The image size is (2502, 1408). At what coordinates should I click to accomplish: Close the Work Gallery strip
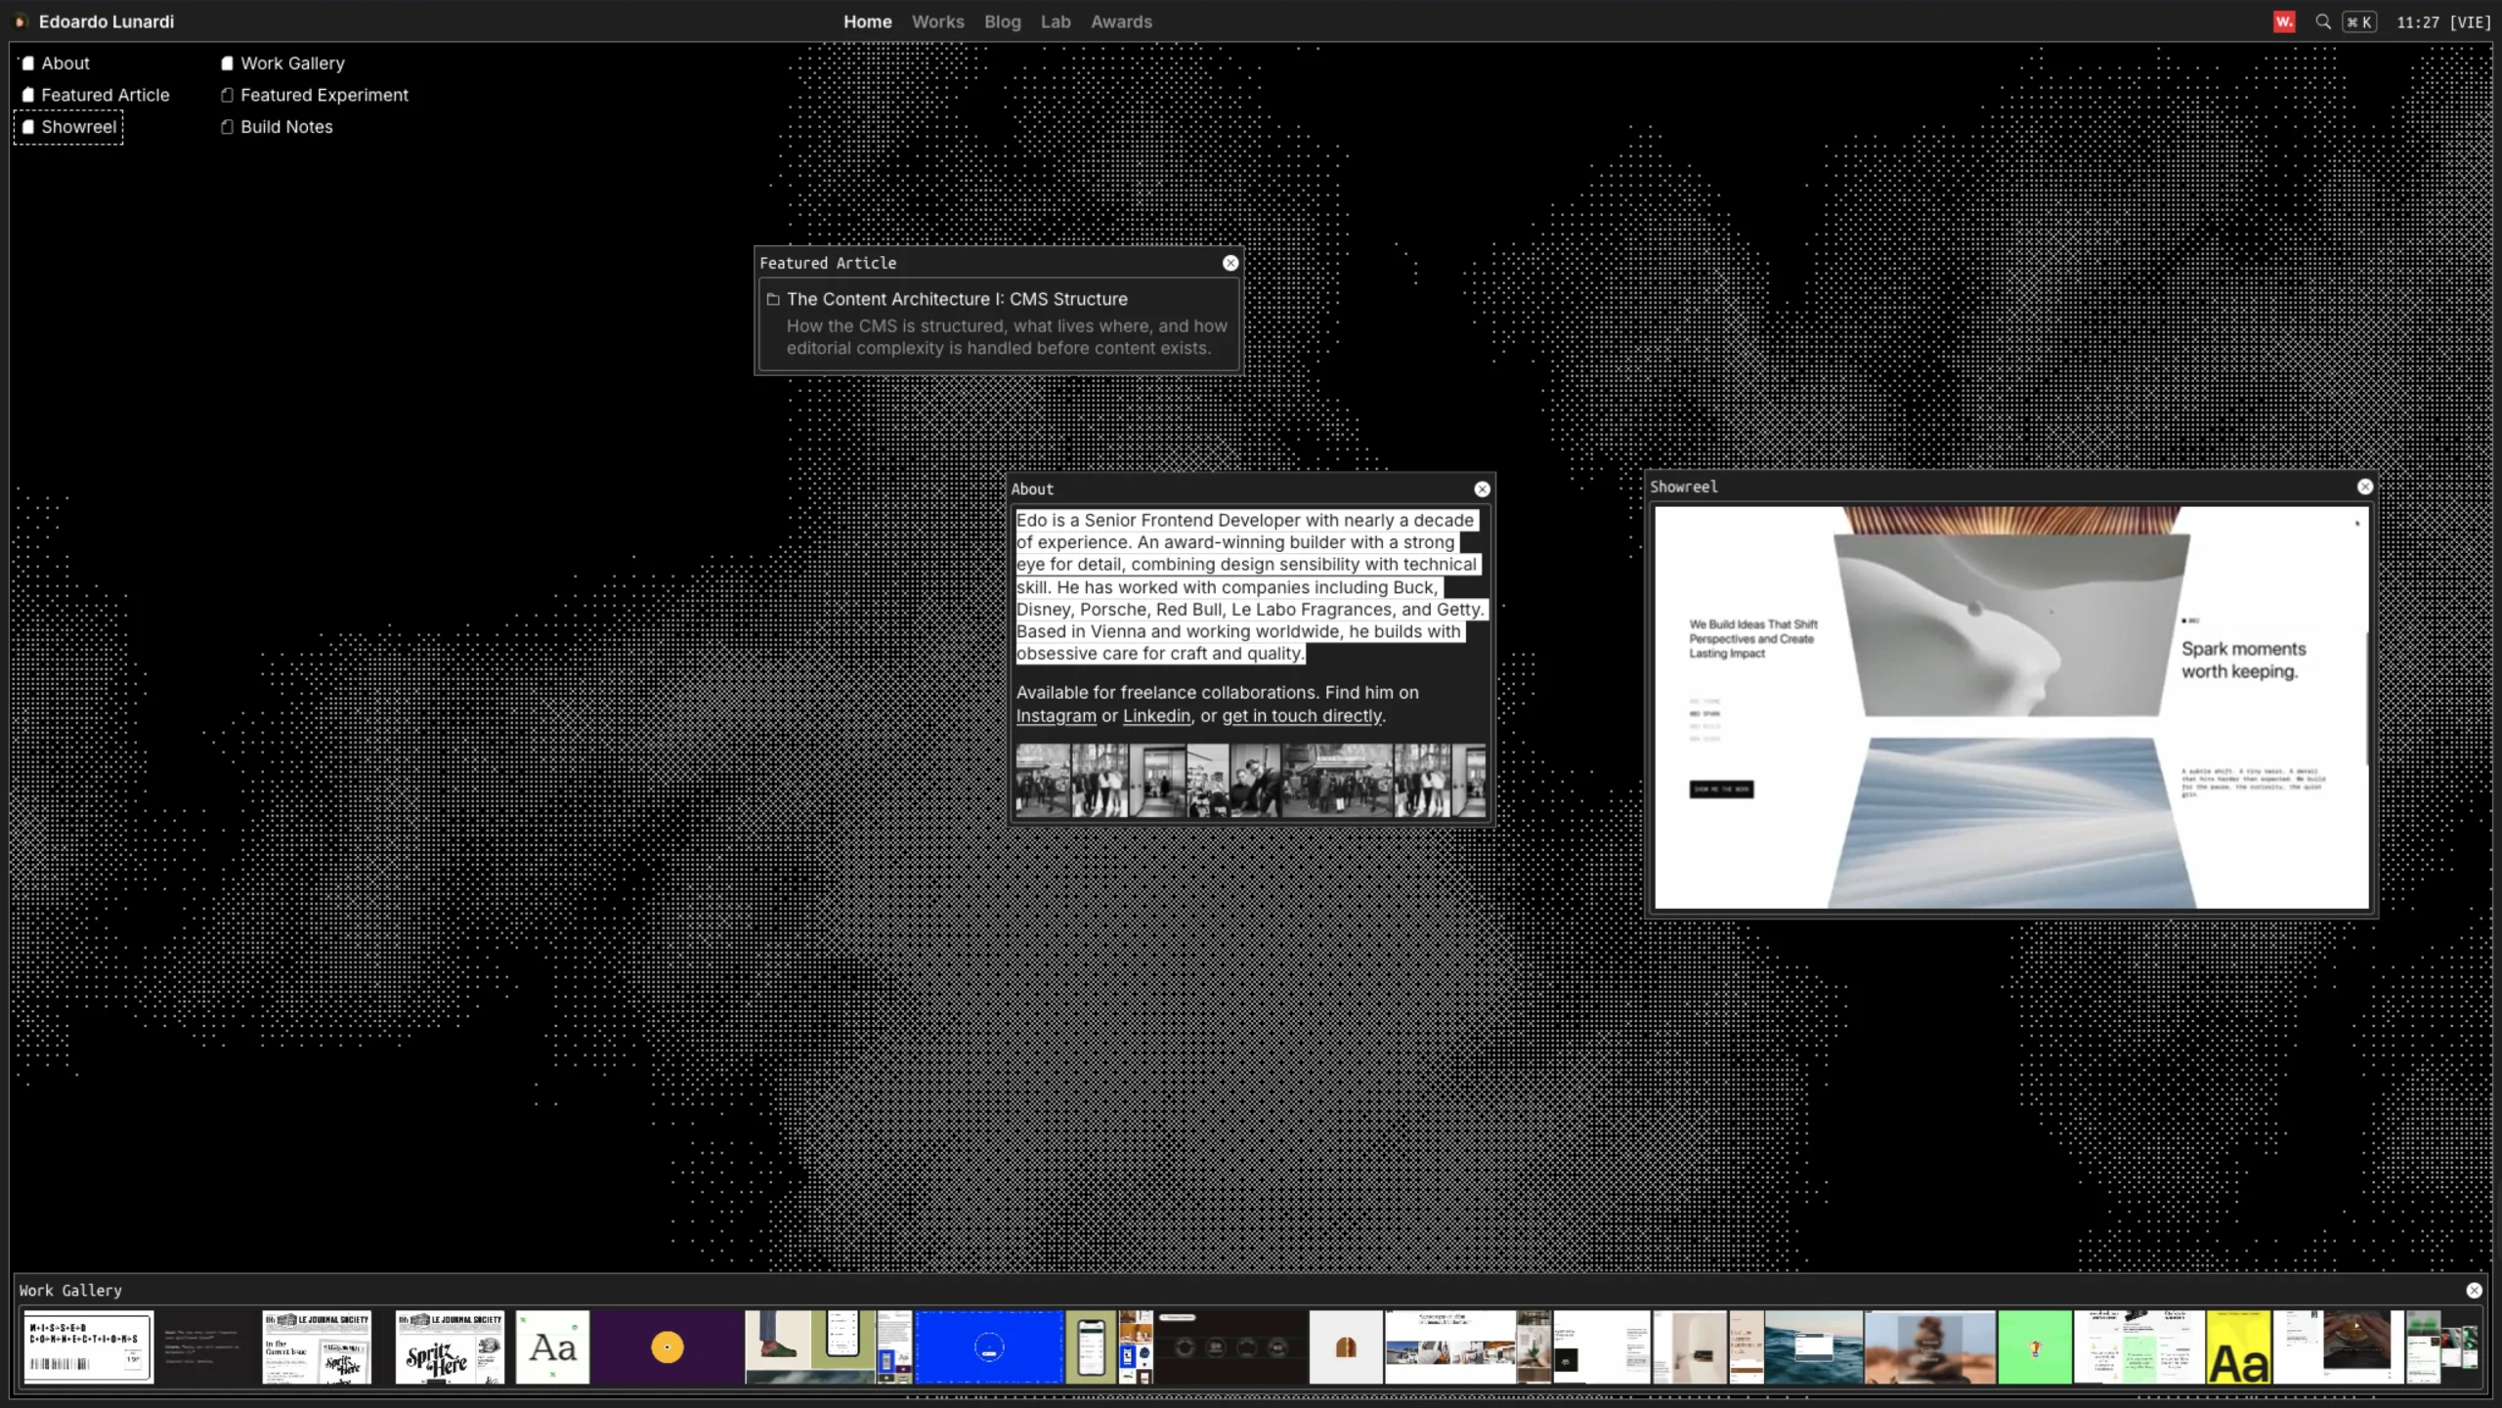2474,1291
